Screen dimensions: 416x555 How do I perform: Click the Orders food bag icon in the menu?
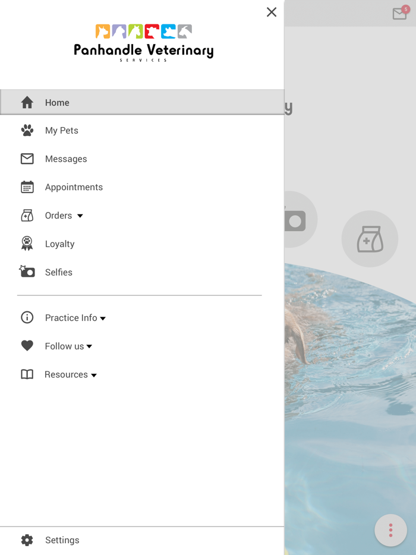tap(27, 215)
